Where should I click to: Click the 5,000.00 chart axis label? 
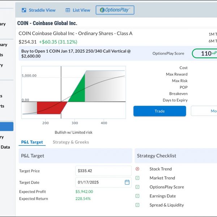click(x=29, y=76)
